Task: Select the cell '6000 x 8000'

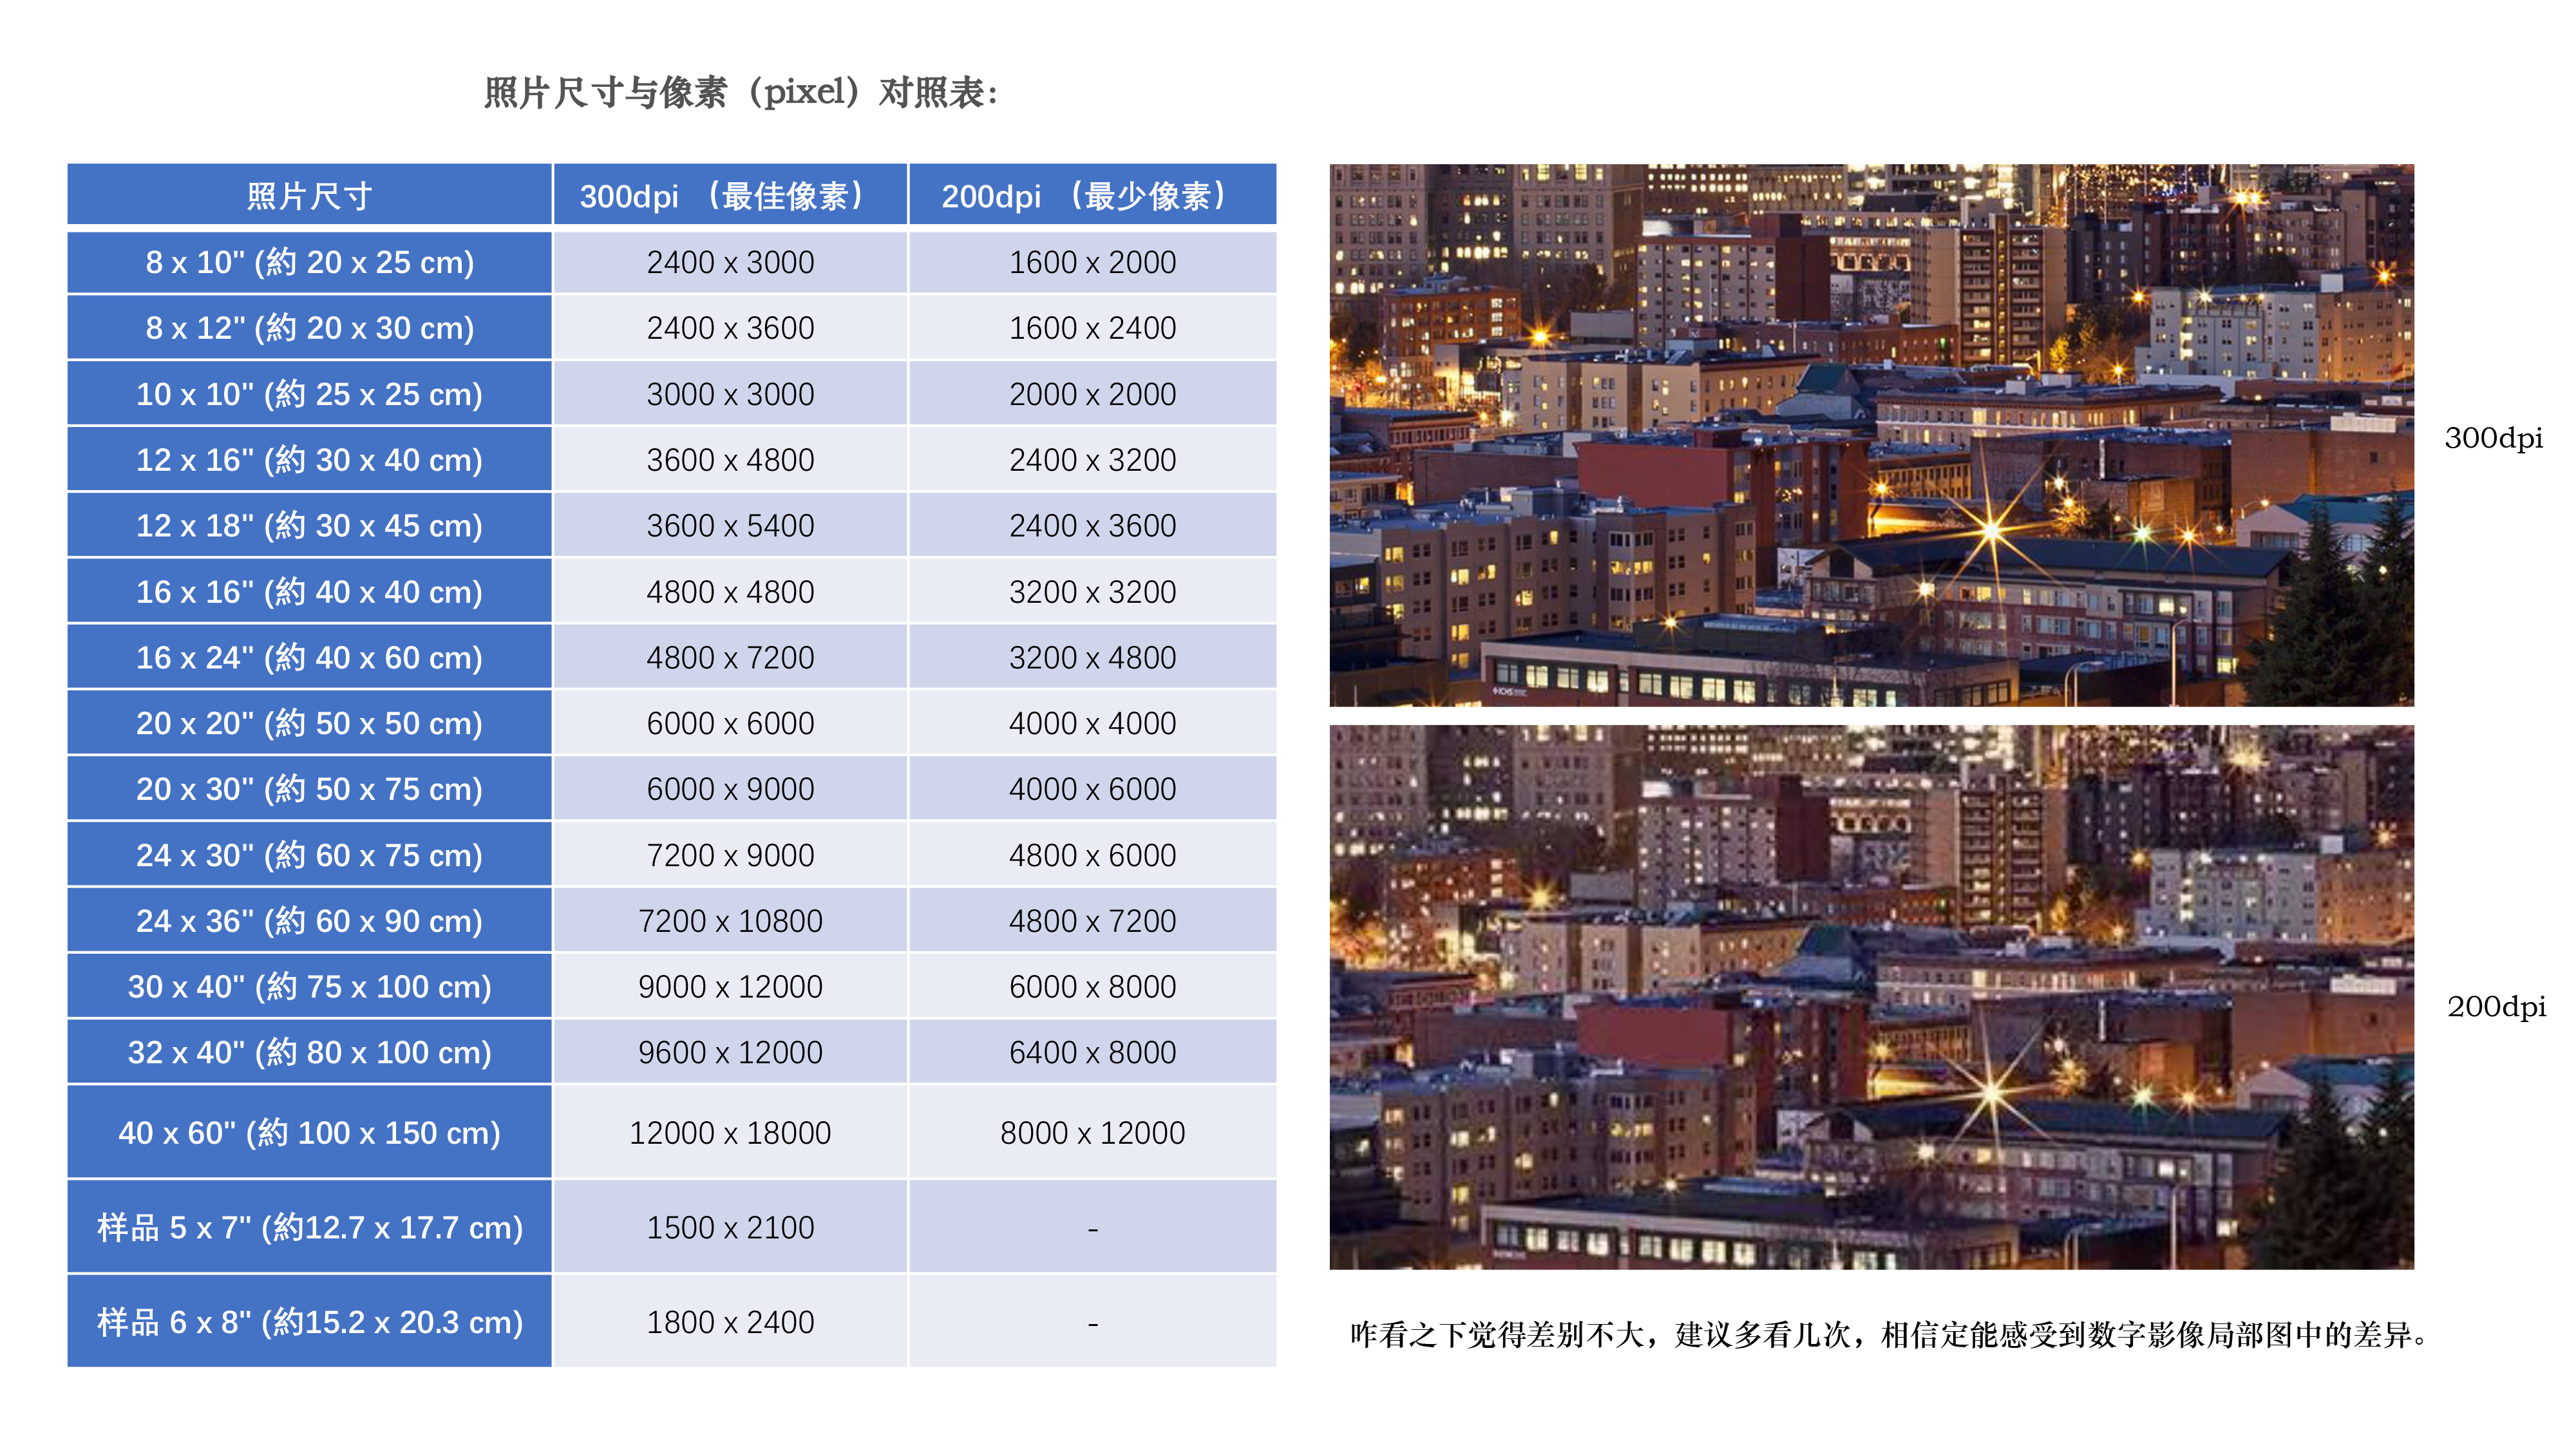Action: point(1092,987)
